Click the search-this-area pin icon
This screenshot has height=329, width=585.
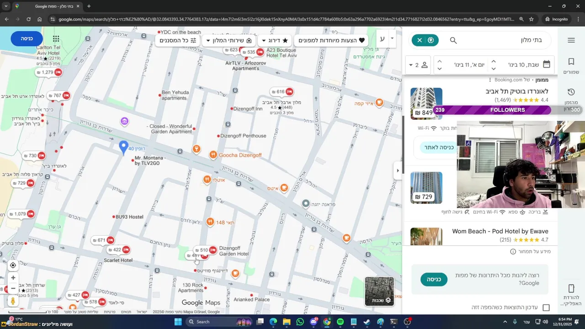431,40
